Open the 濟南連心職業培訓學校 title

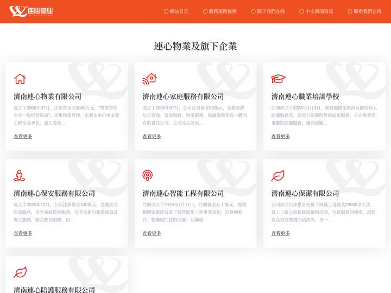[x=305, y=97]
